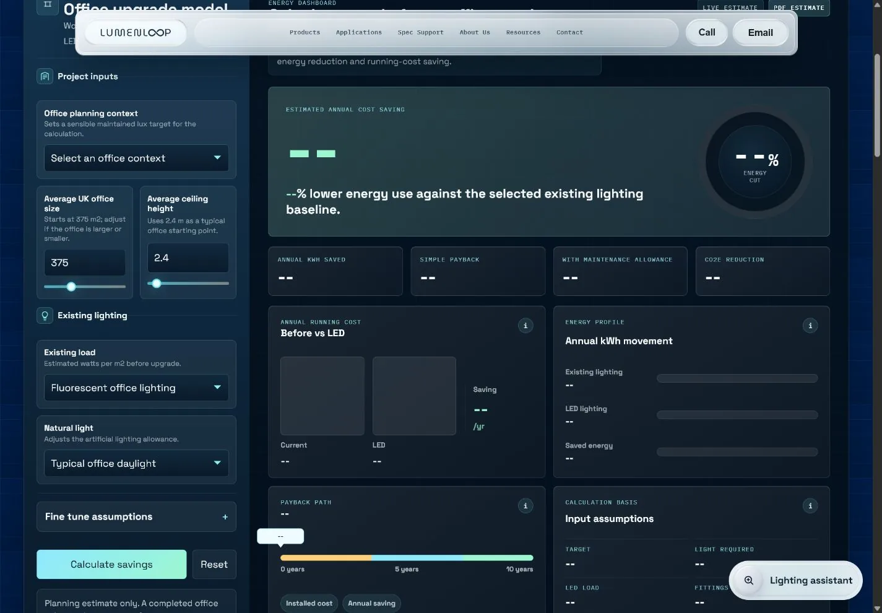This screenshot has height=613, width=882.
Task: Click the office size input showing 375
Action: 85,263
